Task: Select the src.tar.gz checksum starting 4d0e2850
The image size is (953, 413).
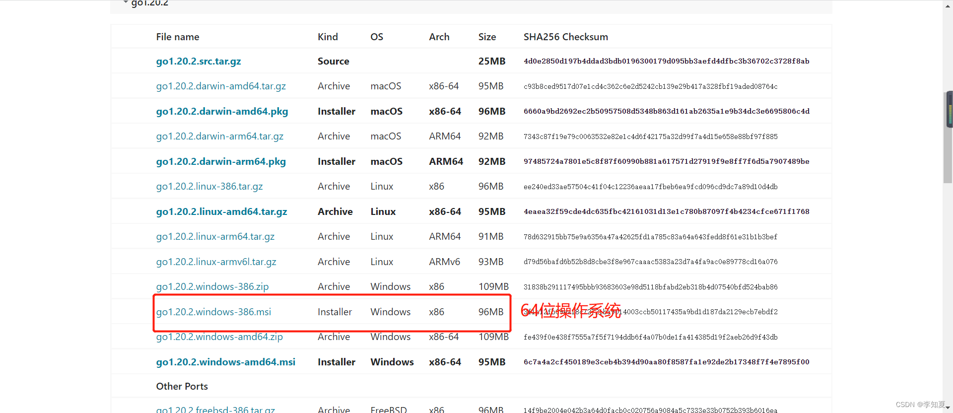Action: tap(667, 61)
